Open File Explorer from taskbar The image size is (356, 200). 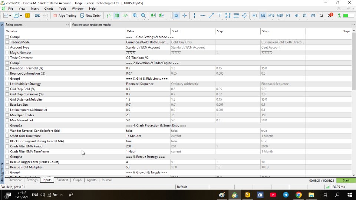click(x=311, y=195)
